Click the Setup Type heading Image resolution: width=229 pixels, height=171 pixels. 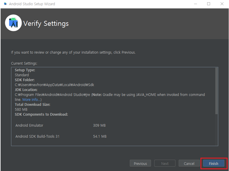tap(25, 70)
